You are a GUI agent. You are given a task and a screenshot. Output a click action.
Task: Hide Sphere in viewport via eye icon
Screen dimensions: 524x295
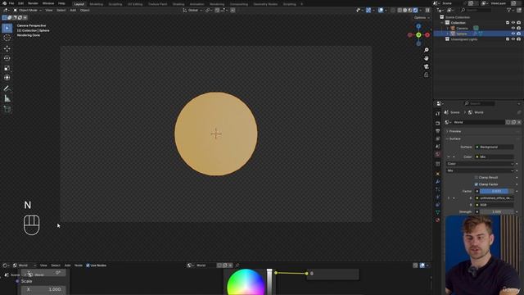point(513,34)
